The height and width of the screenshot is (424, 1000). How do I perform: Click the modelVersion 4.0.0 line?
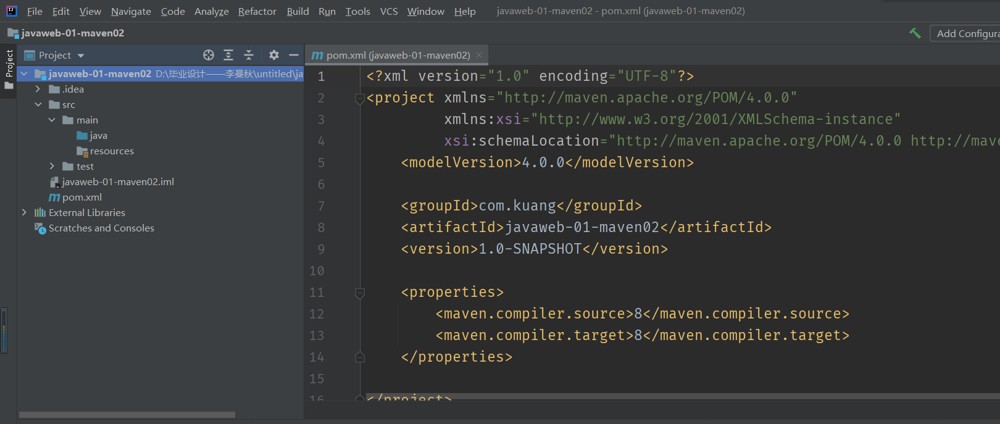click(x=548, y=162)
